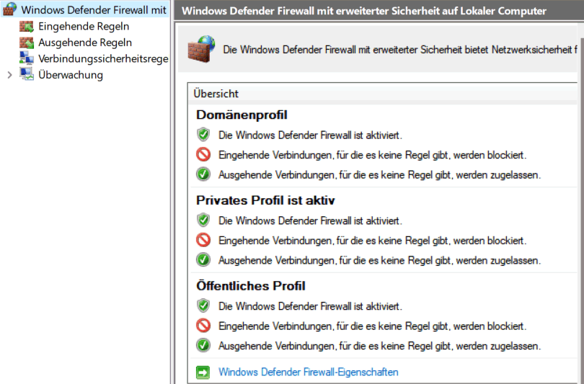This screenshot has height=384, width=584.
Task: Select Eingehende Regeln in the tree
Action: pos(84,27)
